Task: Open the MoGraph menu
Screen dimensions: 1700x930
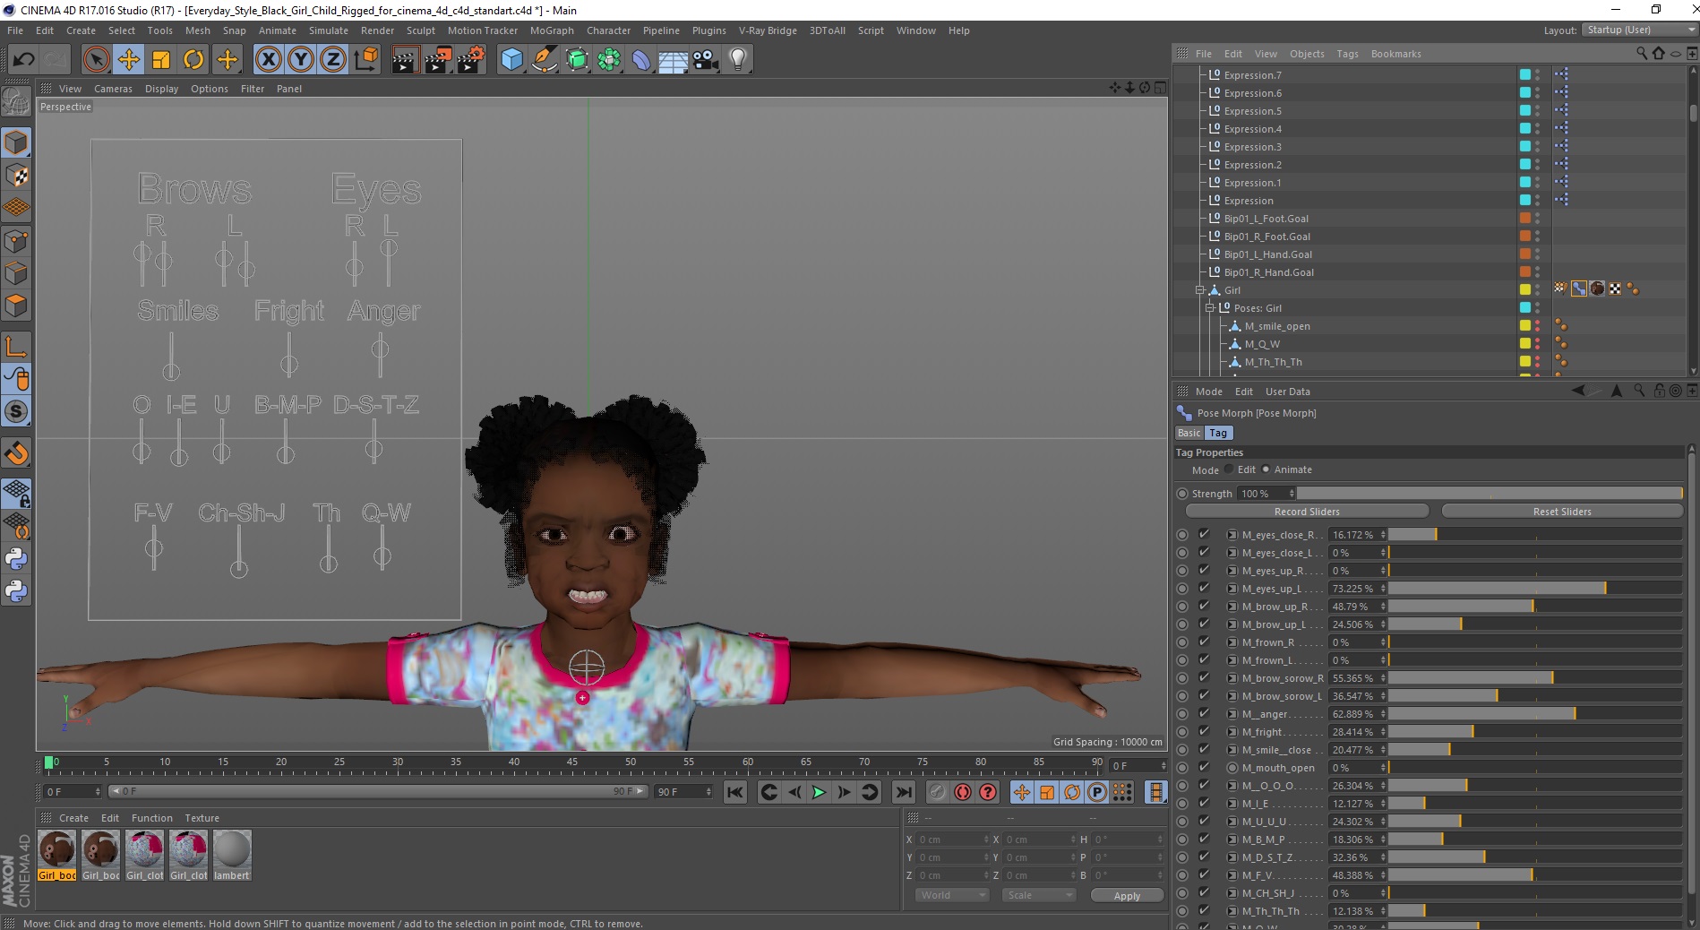Action: coord(552,30)
